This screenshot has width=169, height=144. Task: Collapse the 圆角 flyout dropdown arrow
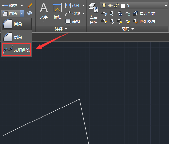coord(22,13)
